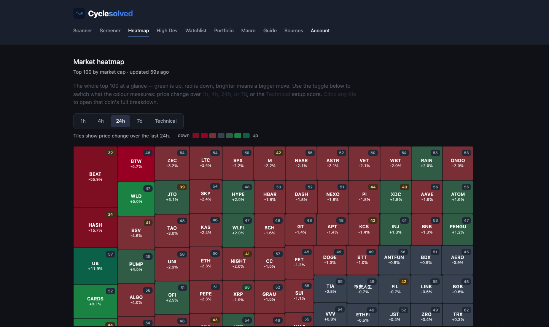Open the ZEC coin tile
Viewport: 549px width, 327px height.
[x=172, y=163]
